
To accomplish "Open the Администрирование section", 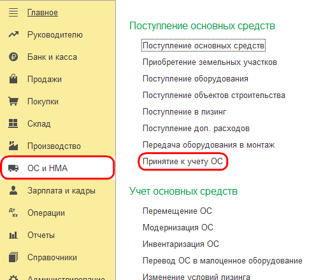I will (x=66, y=277).
